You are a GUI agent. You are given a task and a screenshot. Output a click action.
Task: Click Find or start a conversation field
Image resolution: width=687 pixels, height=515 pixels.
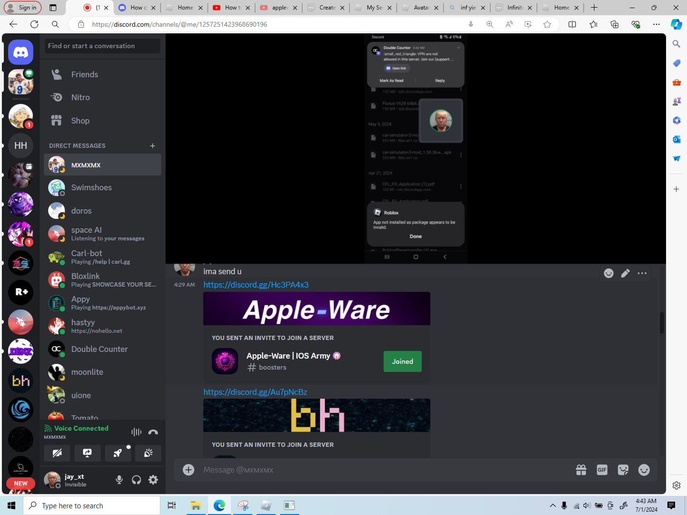tap(103, 46)
